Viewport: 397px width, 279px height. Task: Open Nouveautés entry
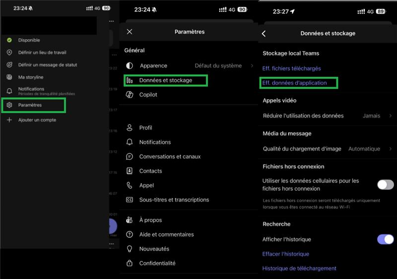(189, 249)
